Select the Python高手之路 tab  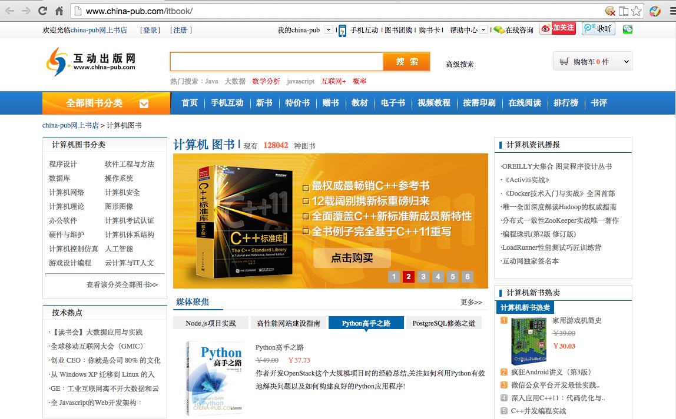click(366, 323)
